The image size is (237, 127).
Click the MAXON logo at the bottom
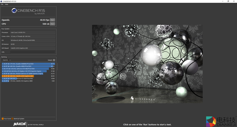coord(19,124)
